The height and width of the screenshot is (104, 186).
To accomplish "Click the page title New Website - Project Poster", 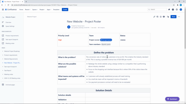I will [x=84, y=22].
